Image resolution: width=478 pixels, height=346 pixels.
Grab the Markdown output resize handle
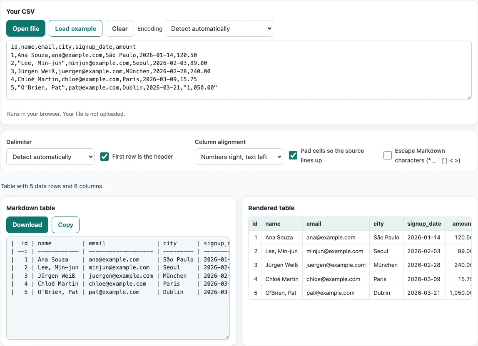point(227,337)
